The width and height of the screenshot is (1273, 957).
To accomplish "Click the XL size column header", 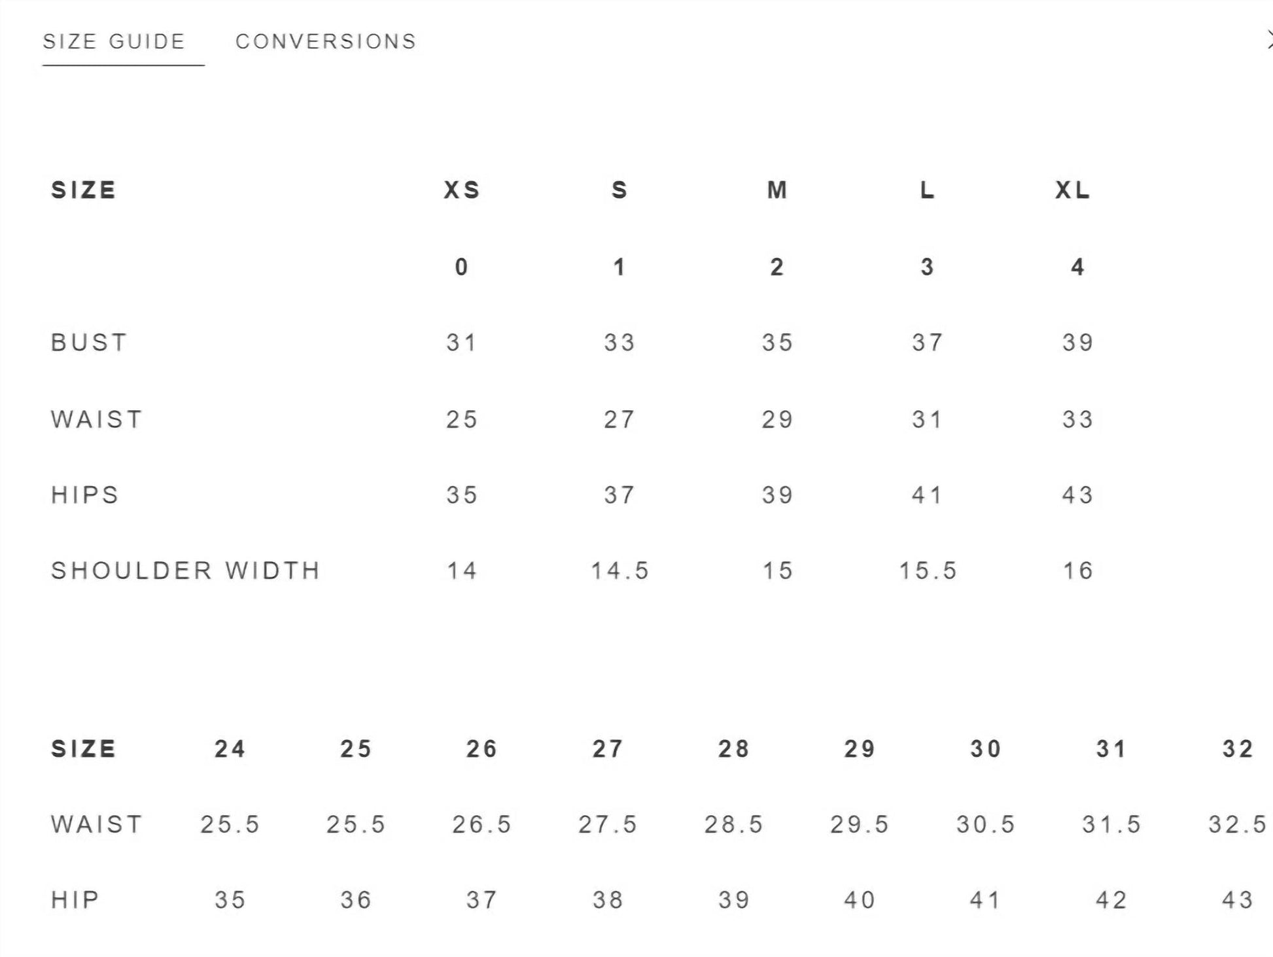I will [x=1073, y=190].
